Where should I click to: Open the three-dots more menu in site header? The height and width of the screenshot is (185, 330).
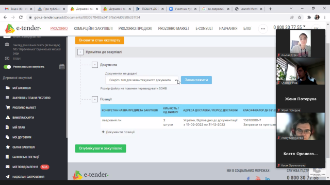(x=263, y=29)
